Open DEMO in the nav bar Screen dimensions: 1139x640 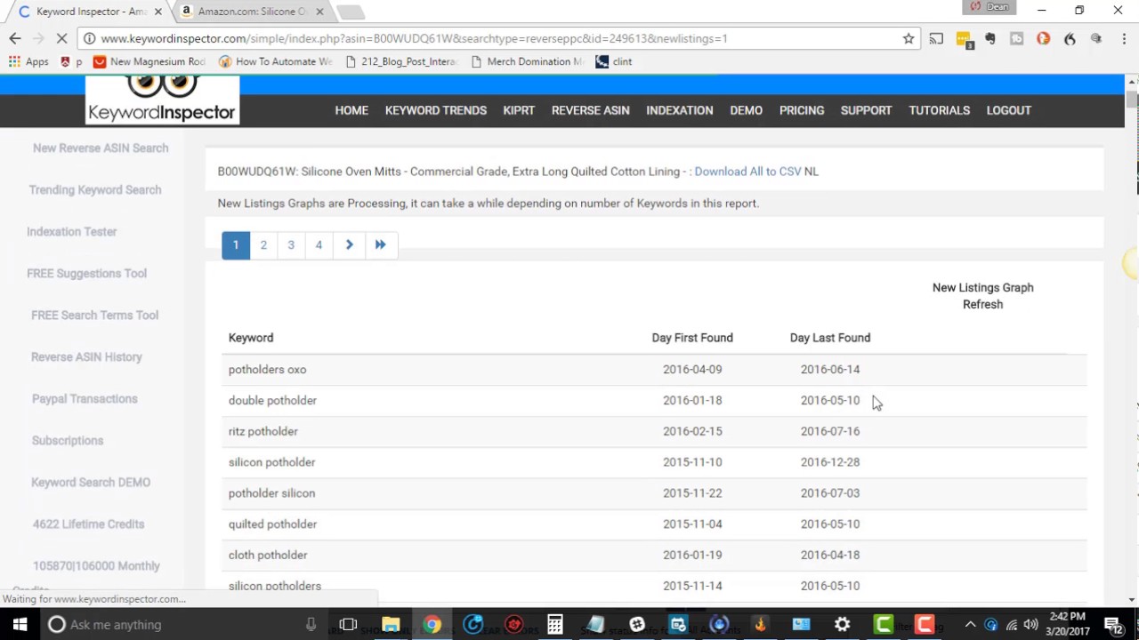click(747, 110)
